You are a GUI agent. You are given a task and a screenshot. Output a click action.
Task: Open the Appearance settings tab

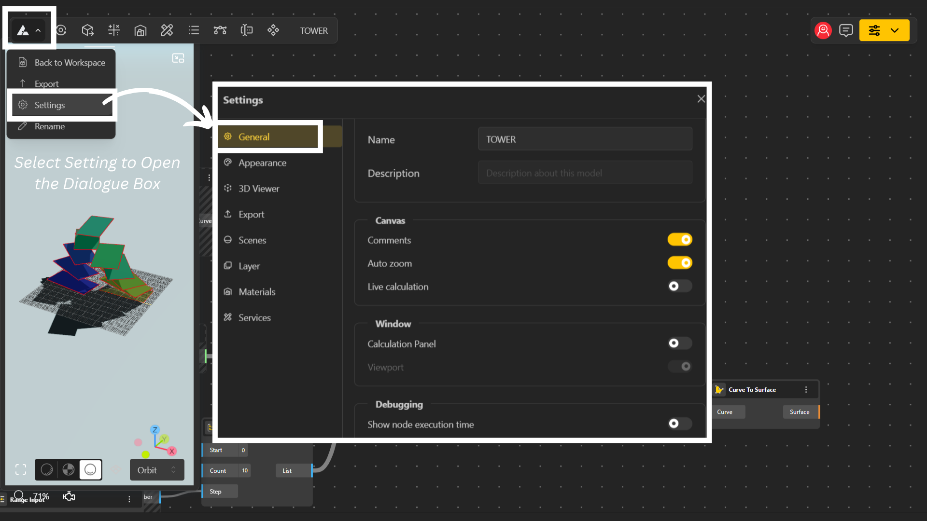point(262,163)
